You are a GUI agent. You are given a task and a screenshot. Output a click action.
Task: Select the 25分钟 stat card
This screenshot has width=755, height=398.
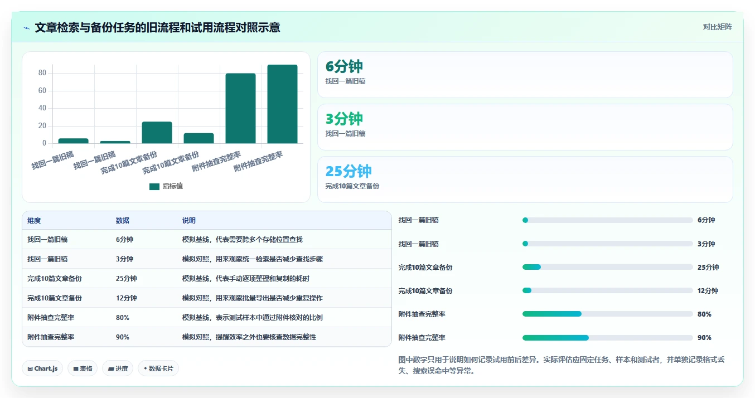[x=525, y=179]
